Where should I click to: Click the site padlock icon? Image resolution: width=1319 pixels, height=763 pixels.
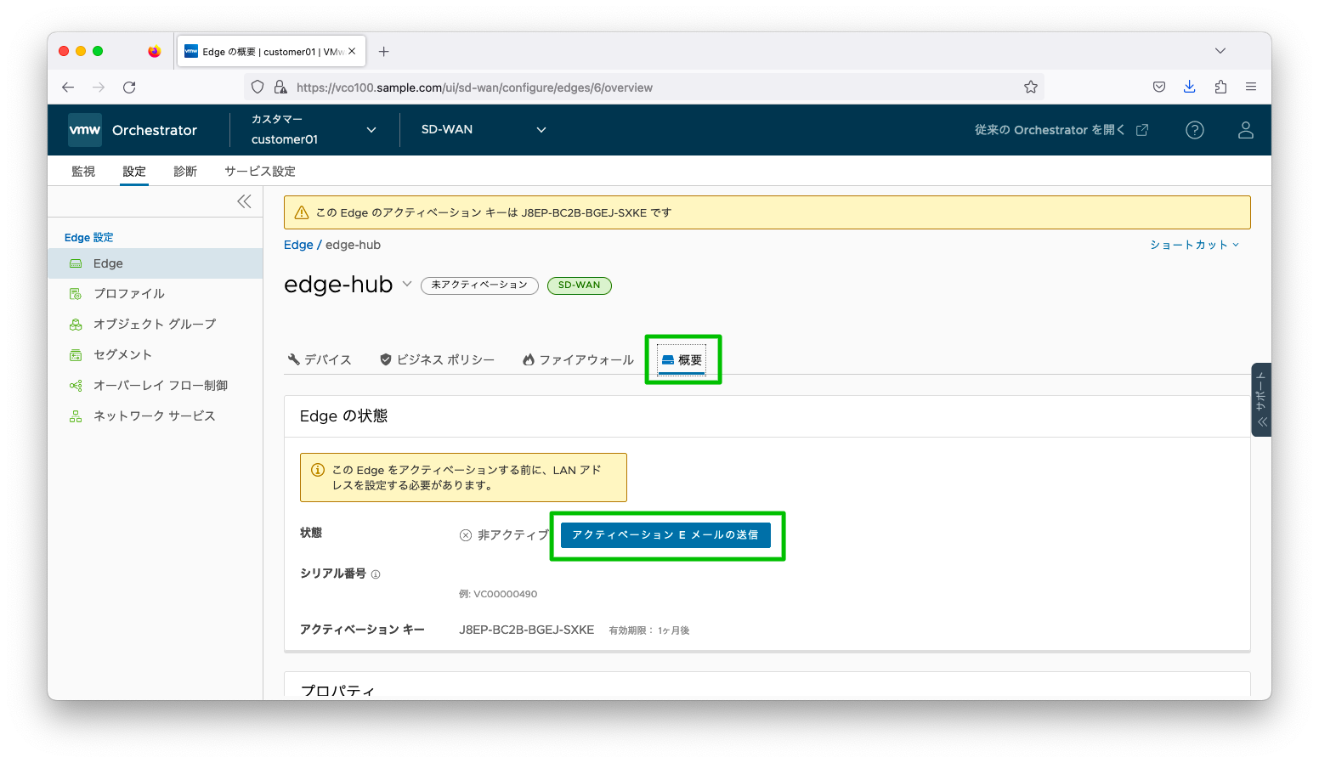[280, 87]
